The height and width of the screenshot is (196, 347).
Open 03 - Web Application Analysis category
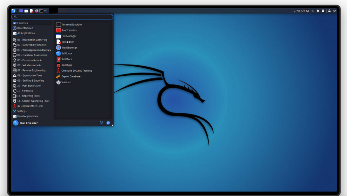click(32, 50)
